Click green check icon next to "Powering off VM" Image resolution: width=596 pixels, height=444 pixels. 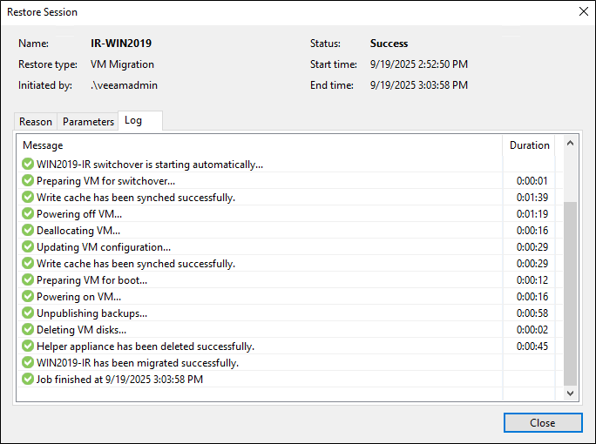point(28,214)
